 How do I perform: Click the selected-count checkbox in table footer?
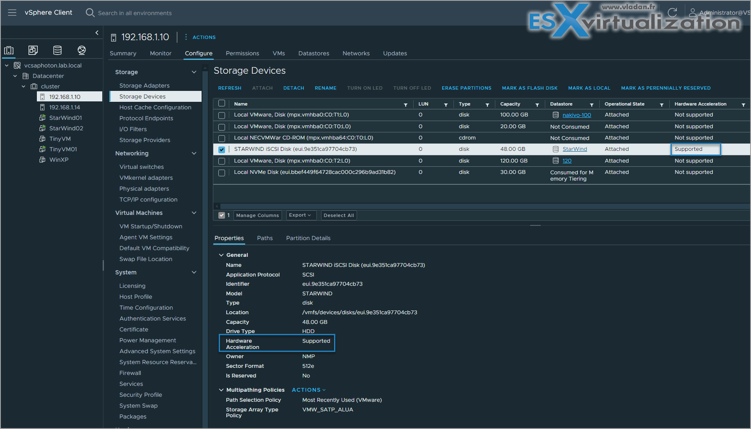[x=222, y=215]
